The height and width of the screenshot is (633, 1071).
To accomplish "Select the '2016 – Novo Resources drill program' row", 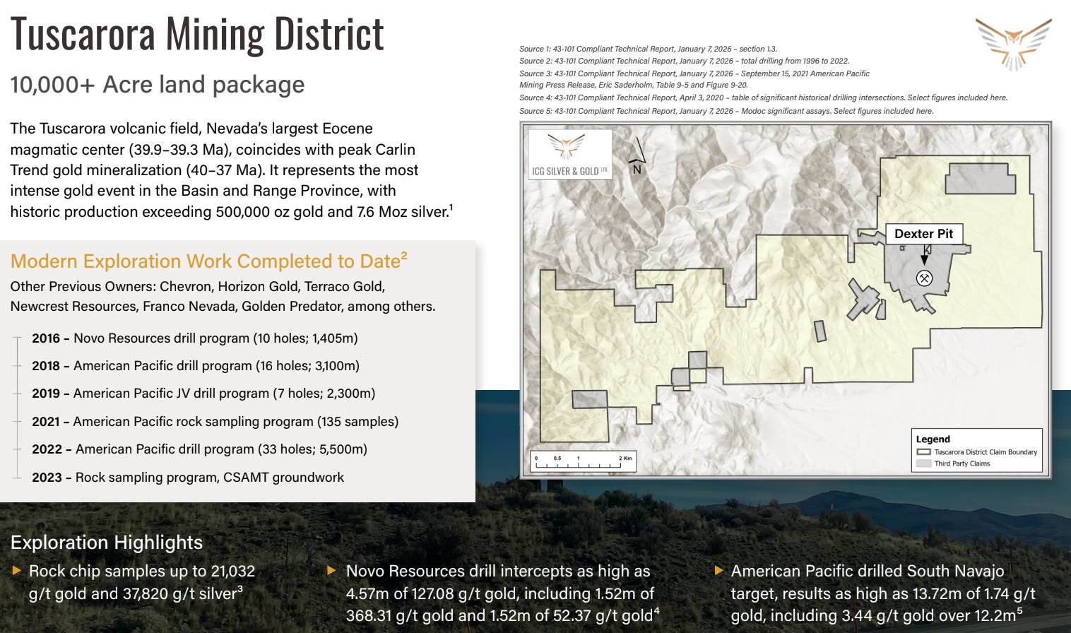I will click(x=195, y=338).
